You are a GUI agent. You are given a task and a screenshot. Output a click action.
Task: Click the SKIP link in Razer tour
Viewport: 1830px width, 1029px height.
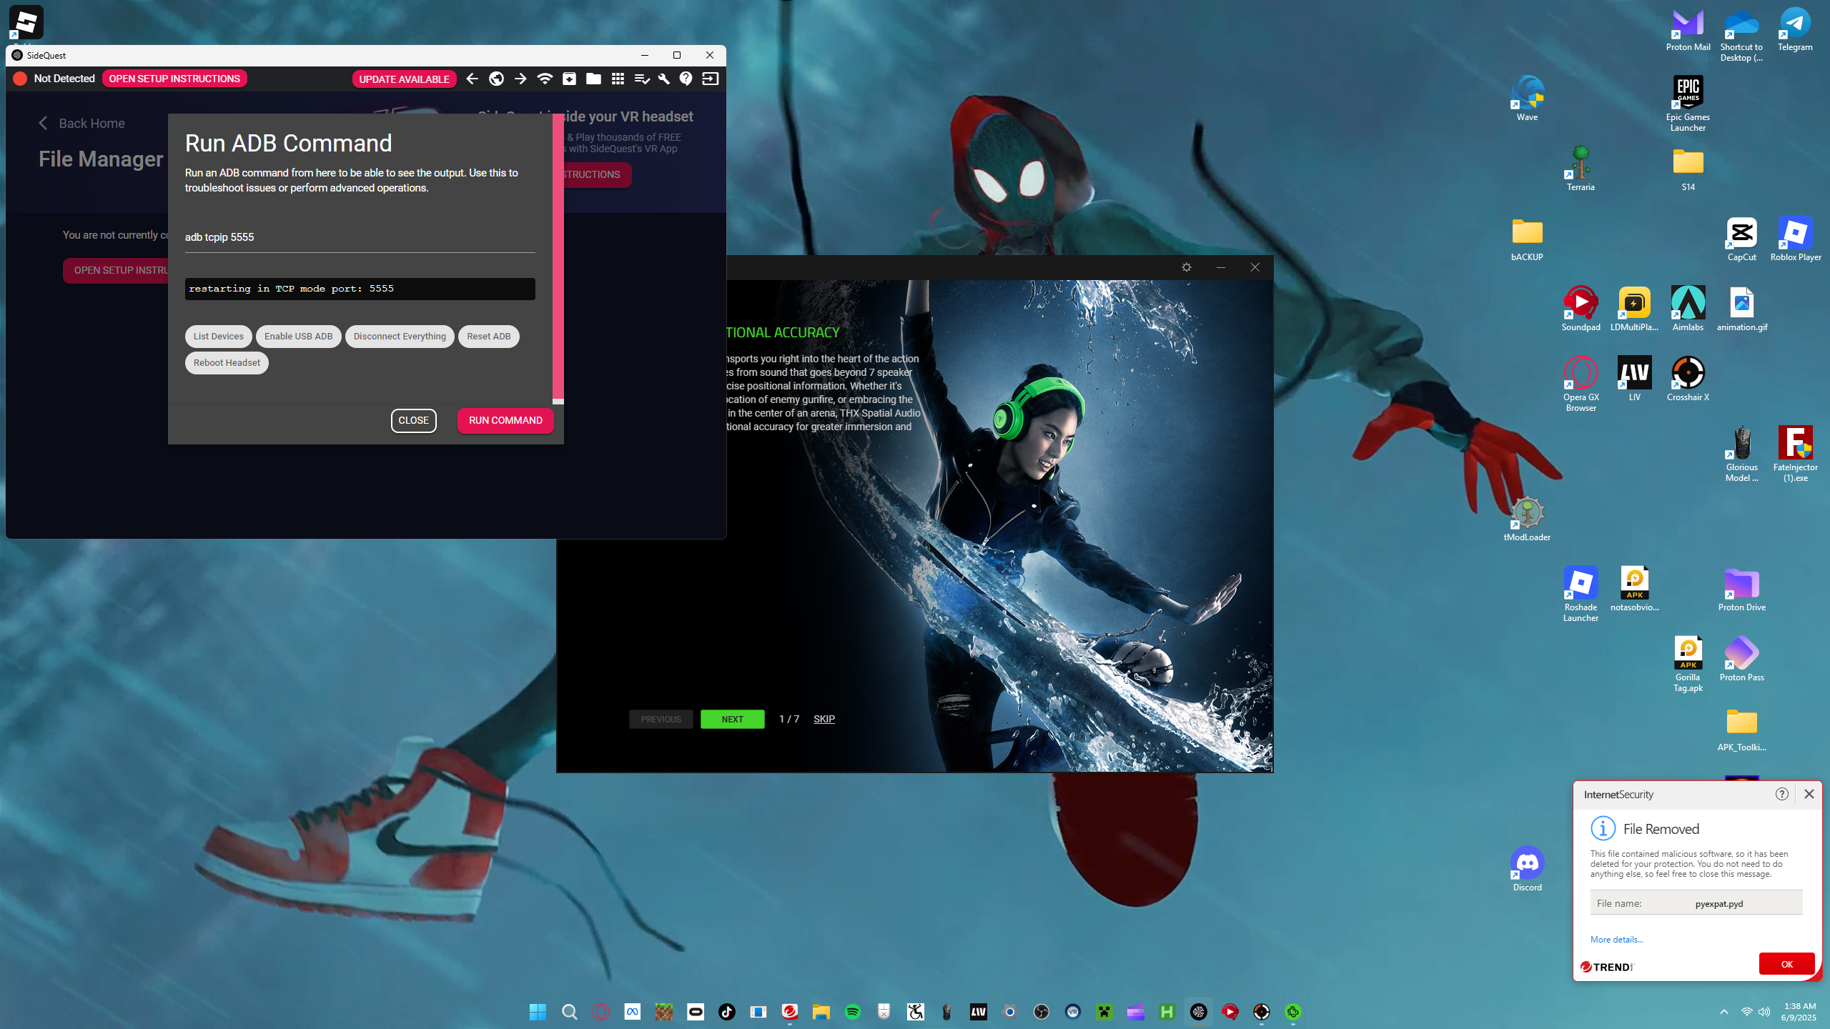[x=824, y=719]
